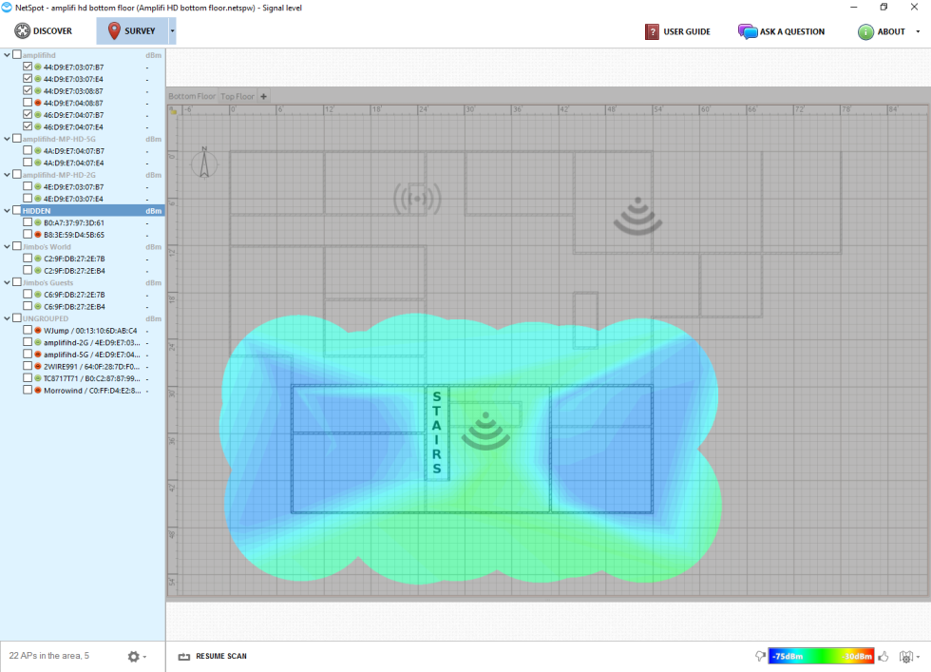931x672 pixels.
Task: Tick the amplifihd-2G ungrouped checkbox
Action: 28,342
